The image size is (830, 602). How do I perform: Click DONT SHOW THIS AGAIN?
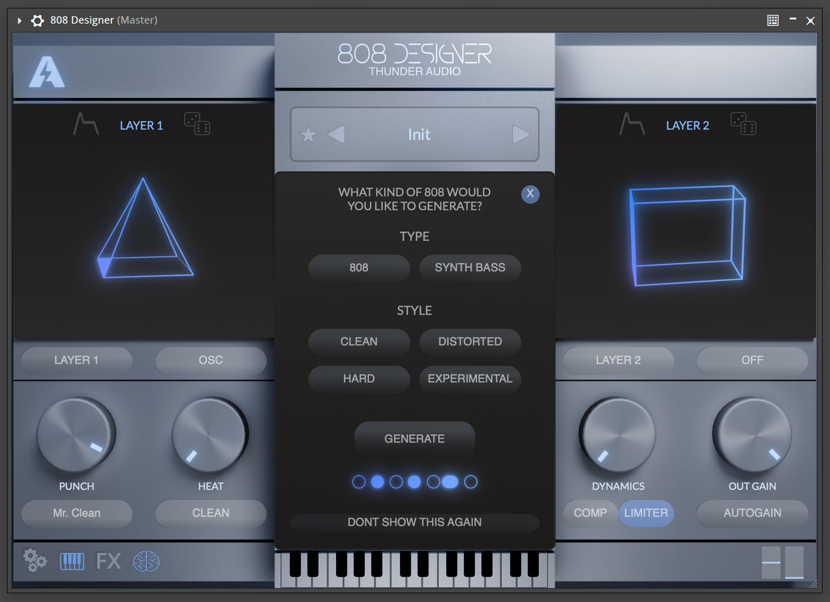click(415, 522)
